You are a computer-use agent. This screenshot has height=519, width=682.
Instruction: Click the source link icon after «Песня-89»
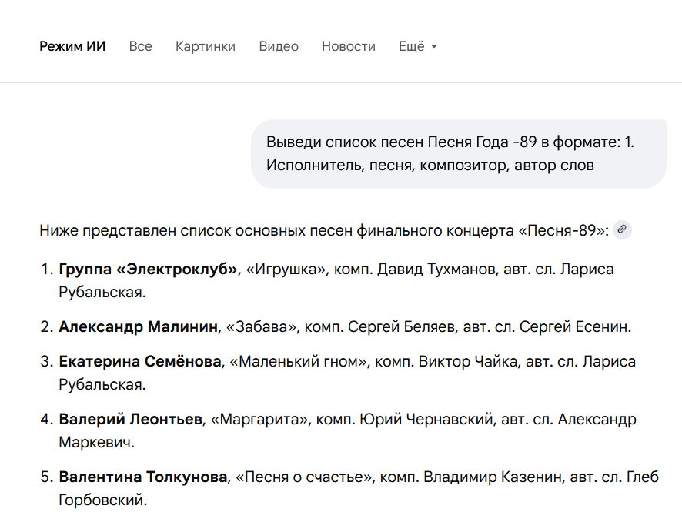point(622,229)
